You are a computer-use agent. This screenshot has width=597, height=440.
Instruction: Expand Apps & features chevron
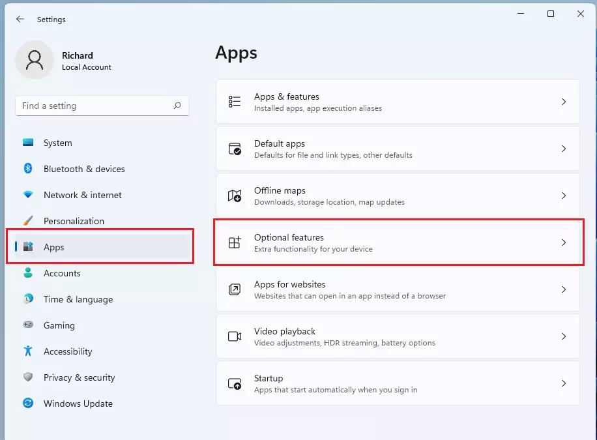tap(564, 102)
